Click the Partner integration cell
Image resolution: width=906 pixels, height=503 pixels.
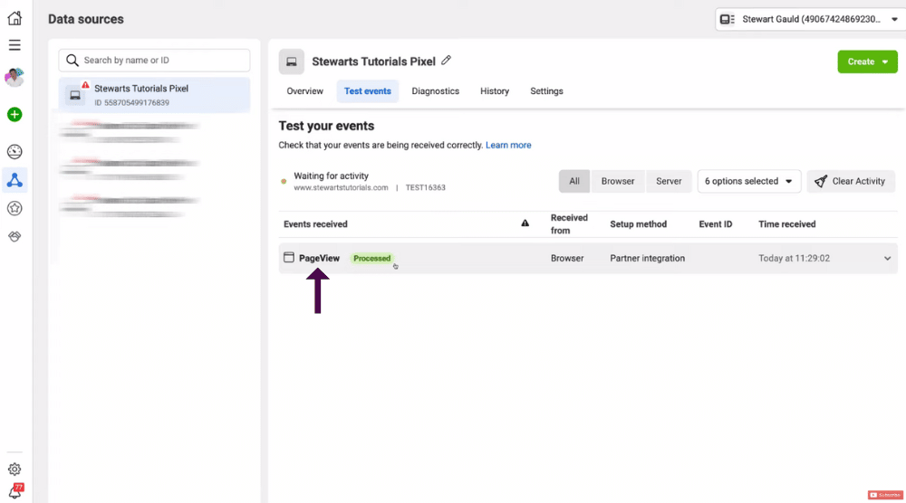[647, 258]
